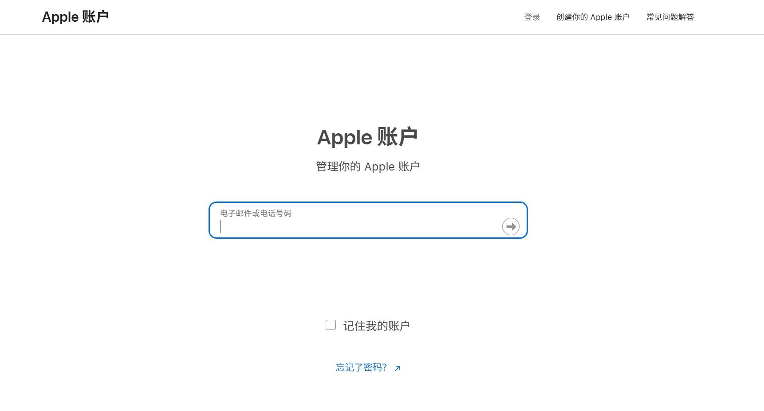764x411 pixels.
Task: Click the word Apple in the header title
Action: coord(60,17)
